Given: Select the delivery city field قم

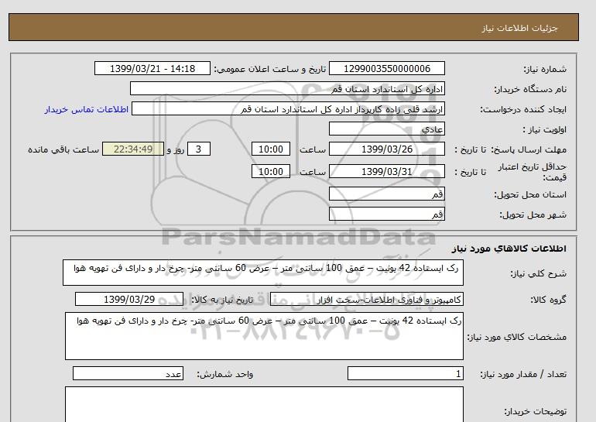Looking at the screenshot, I should (386, 214).
